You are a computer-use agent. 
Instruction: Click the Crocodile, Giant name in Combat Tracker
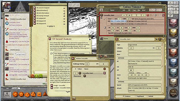109,15
